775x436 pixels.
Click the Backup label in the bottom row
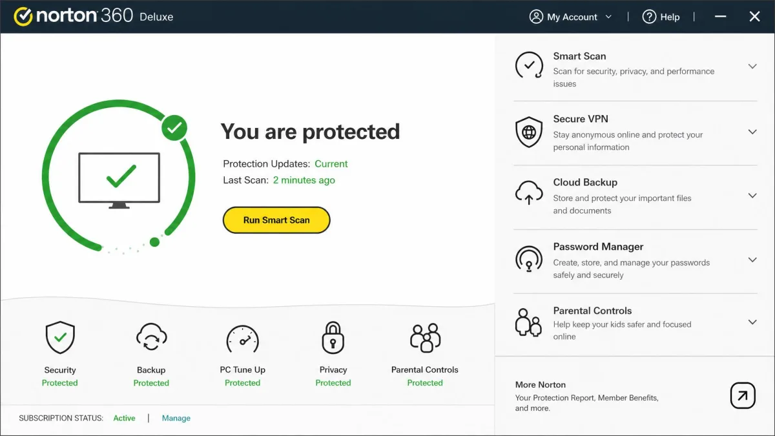[x=151, y=370]
